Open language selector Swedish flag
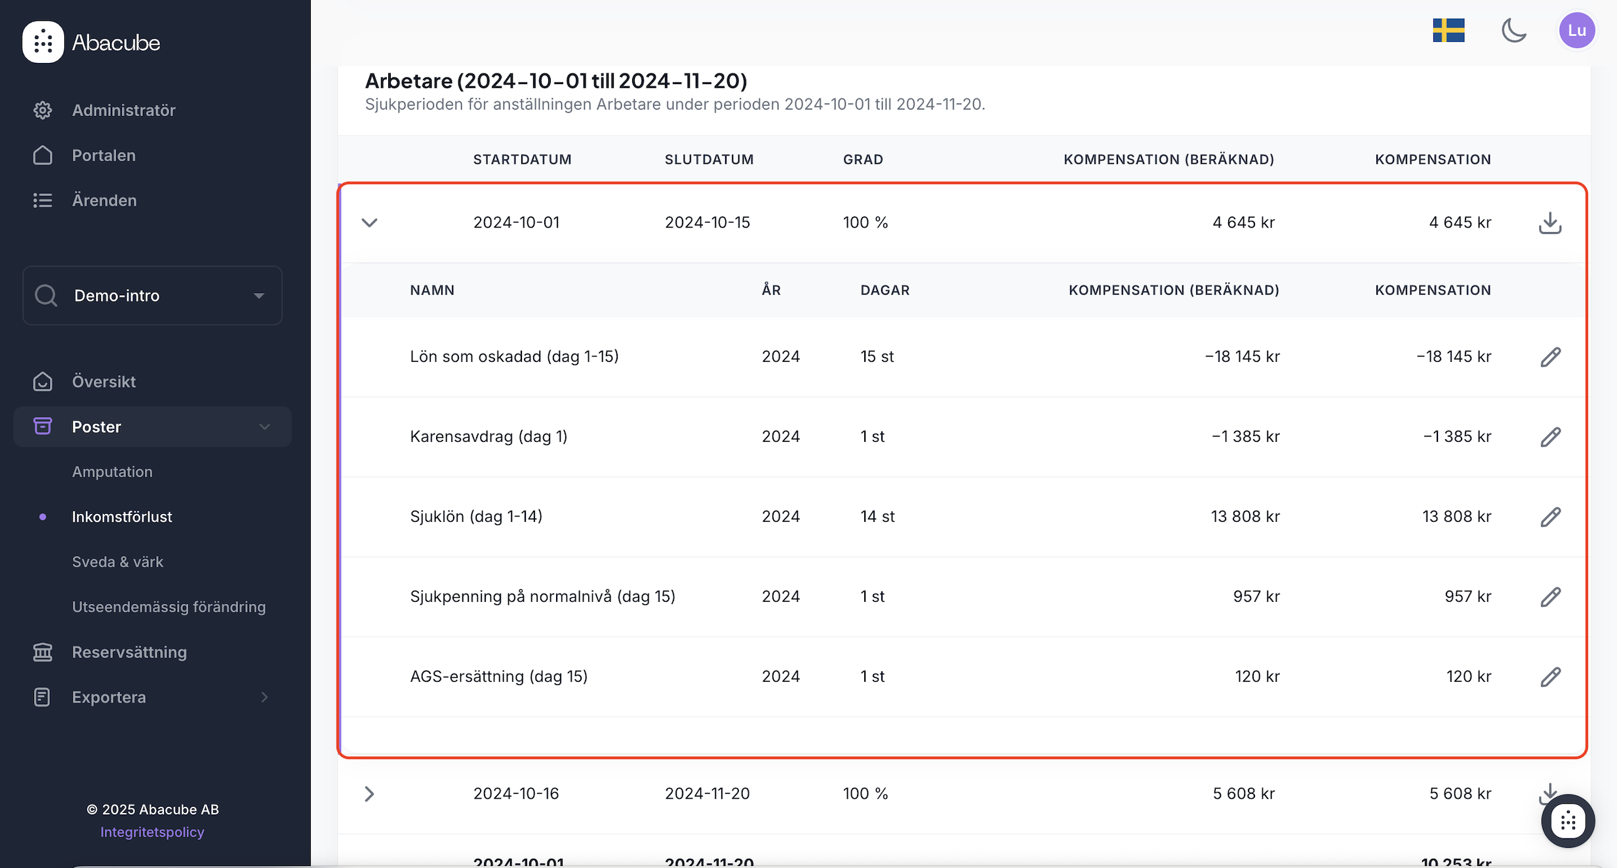The height and width of the screenshot is (868, 1617). tap(1448, 31)
